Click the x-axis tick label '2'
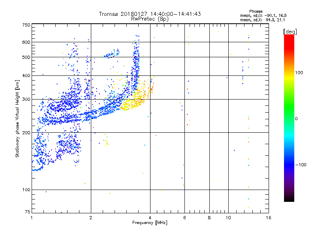The width and height of the screenshot is (316, 237). click(x=91, y=218)
